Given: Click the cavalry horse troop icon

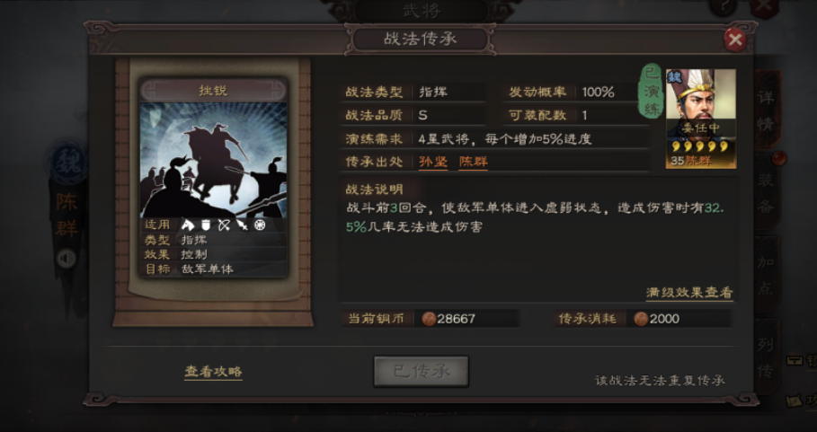Looking at the screenshot, I should click(x=188, y=225).
